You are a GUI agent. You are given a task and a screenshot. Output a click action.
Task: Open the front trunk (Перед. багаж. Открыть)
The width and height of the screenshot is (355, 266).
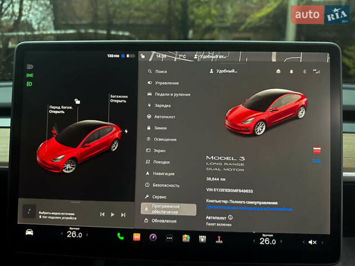[x=60, y=110]
